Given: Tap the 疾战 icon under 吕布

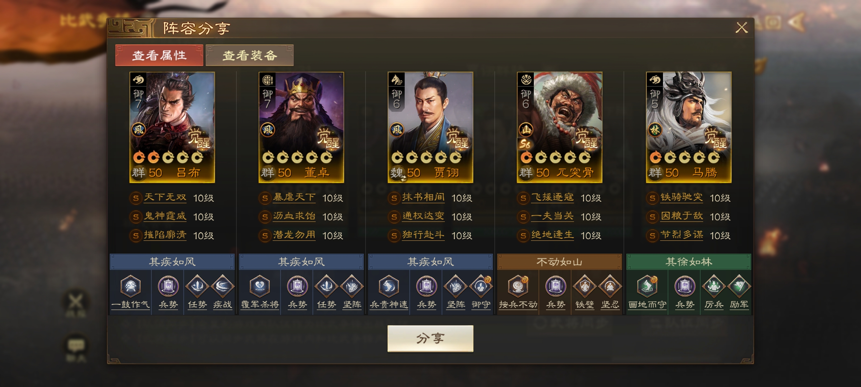Looking at the screenshot, I should [222, 286].
